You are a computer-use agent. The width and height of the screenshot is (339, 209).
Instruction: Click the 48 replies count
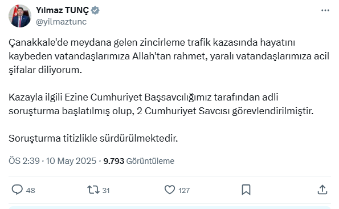click(31, 190)
